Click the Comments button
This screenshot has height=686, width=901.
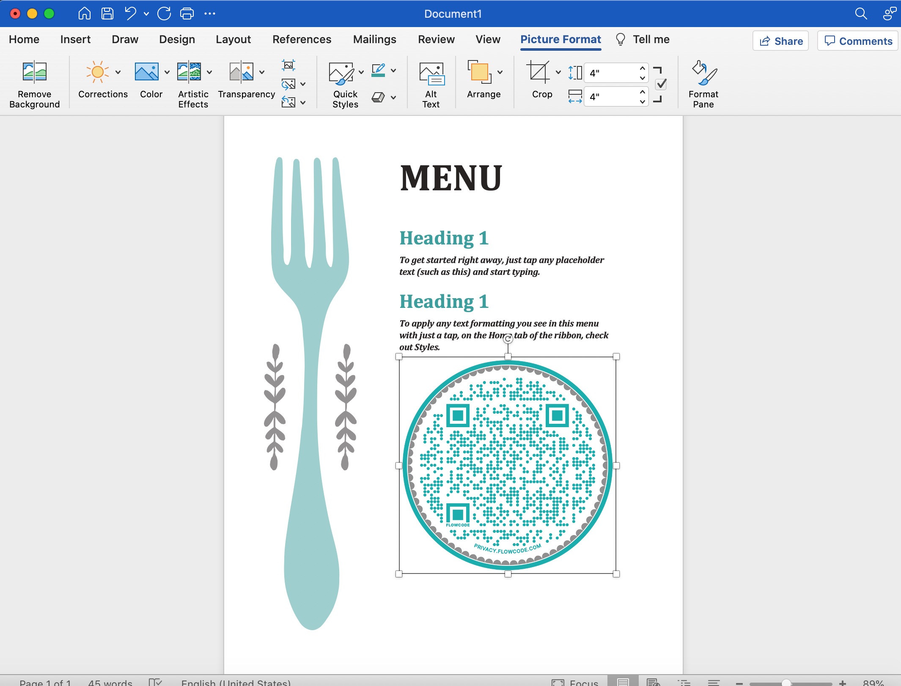pos(858,41)
